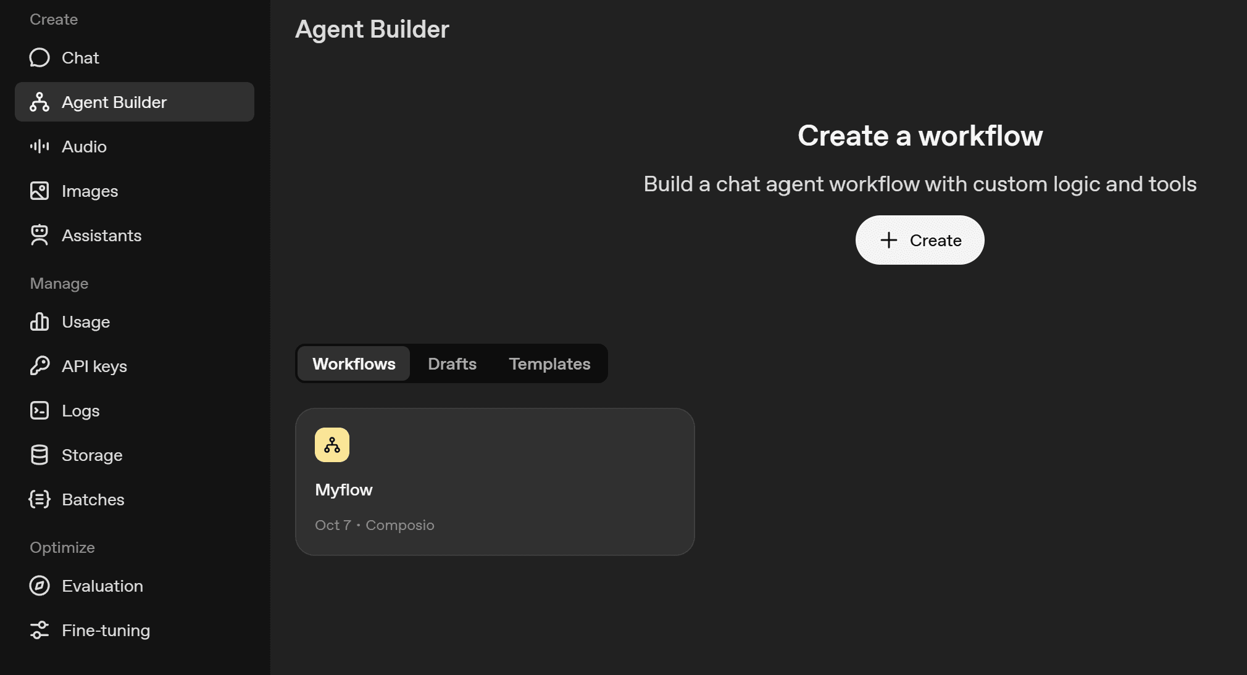Image resolution: width=1247 pixels, height=675 pixels.
Task: Open the Templates tab
Action: click(549, 363)
